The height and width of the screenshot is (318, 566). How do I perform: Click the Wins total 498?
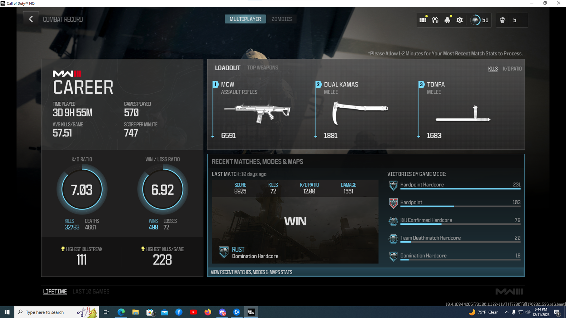(x=153, y=227)
